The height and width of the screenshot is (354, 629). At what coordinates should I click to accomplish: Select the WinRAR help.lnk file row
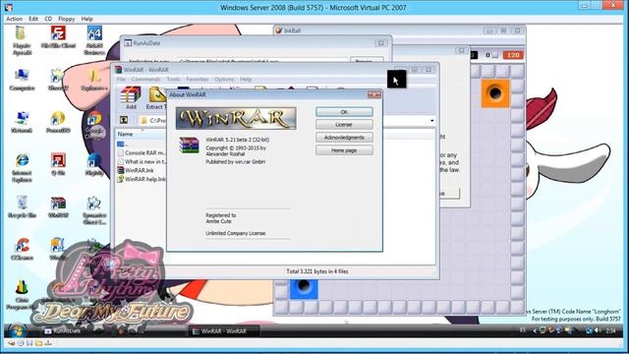142,179
